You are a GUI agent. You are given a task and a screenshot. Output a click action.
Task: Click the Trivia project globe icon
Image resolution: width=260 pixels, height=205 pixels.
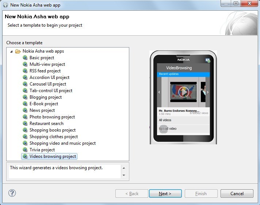coord(25,150)
